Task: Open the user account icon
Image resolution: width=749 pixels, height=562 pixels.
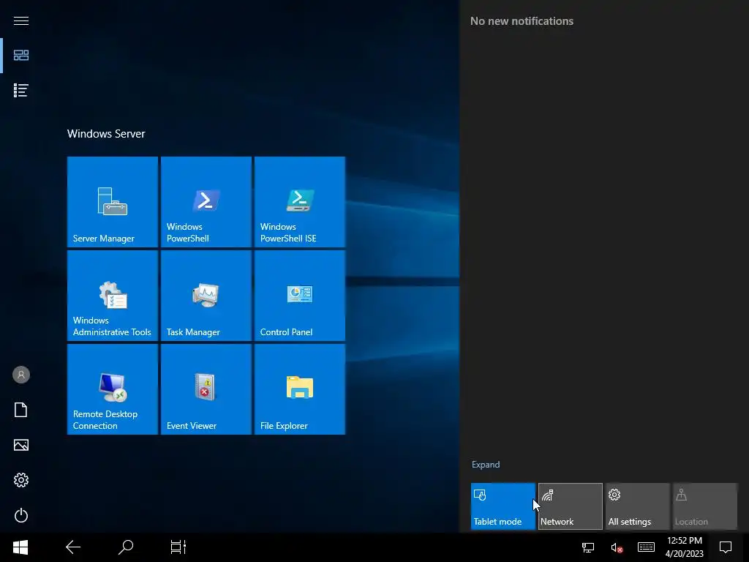Action: coord(21,375)
